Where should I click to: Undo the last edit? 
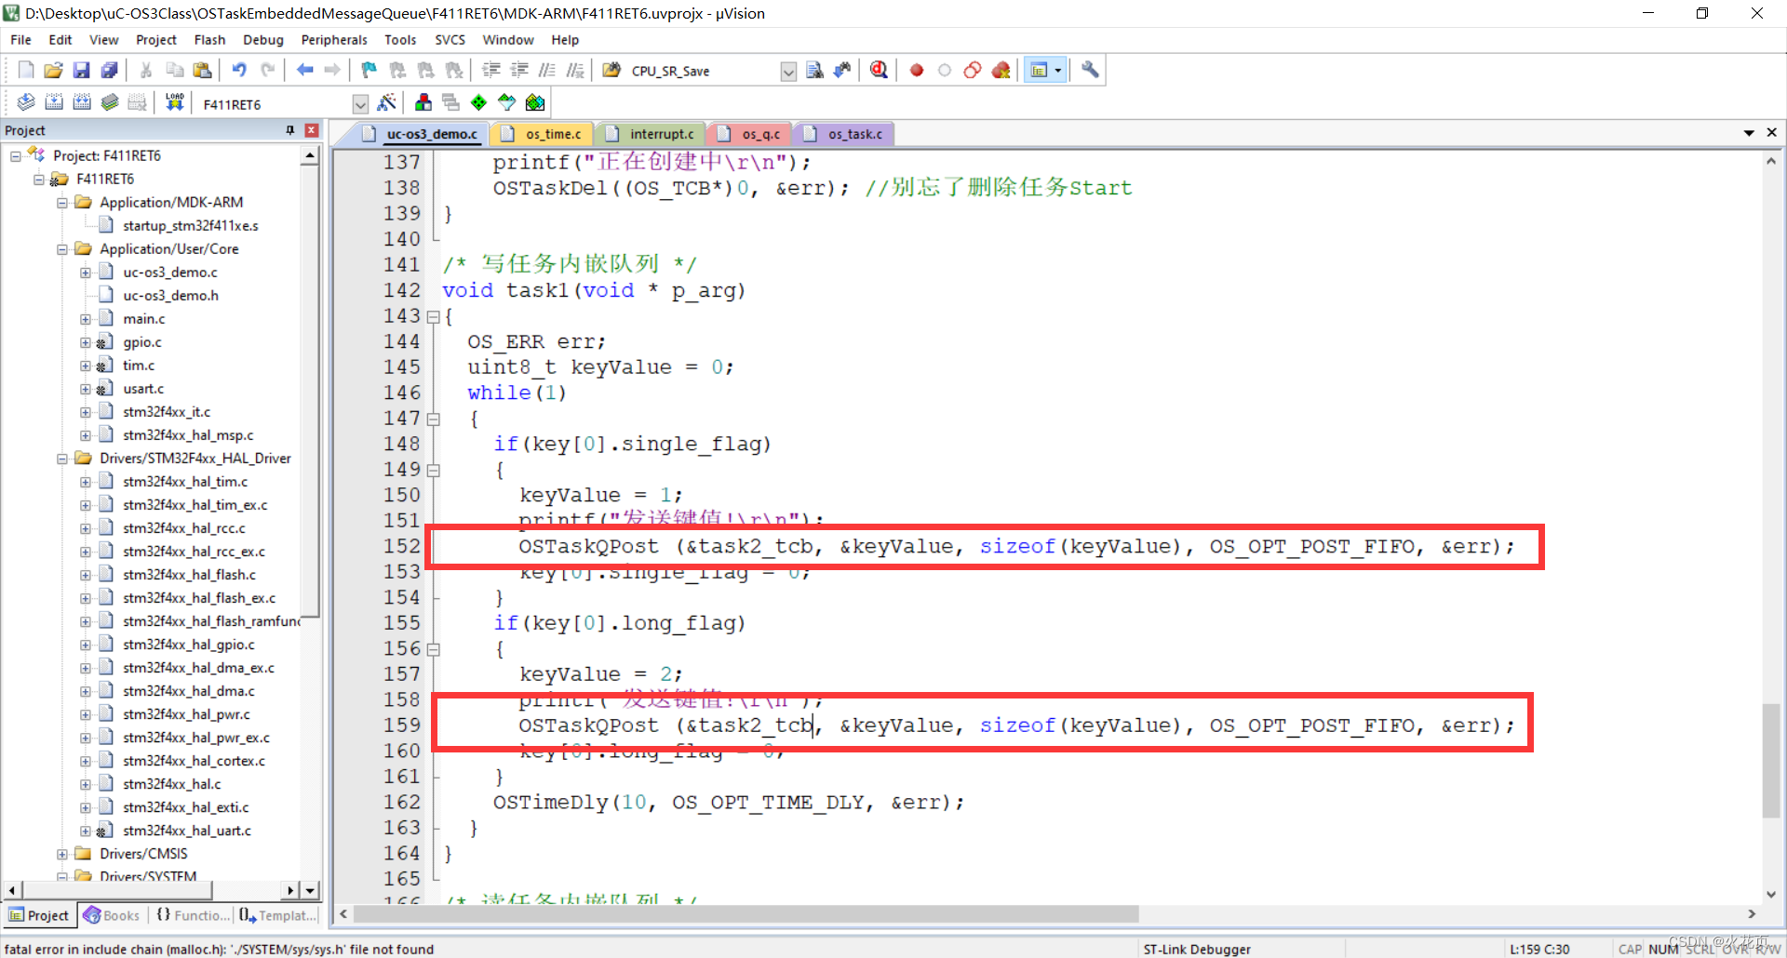(239, 70)
